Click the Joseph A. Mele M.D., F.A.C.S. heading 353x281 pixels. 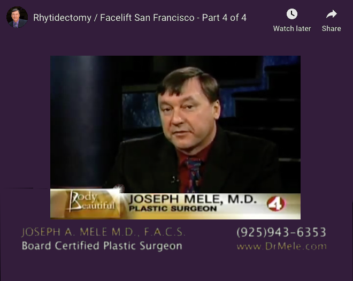103,232
